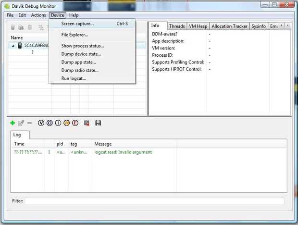The height and width of the screenshot is (225, 298).
Task: Click the save log floppy disk icon
Action: (98, 123)
